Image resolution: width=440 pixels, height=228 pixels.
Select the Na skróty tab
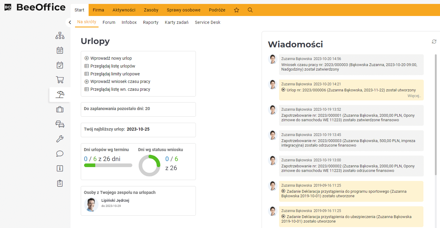pos(87,22)
